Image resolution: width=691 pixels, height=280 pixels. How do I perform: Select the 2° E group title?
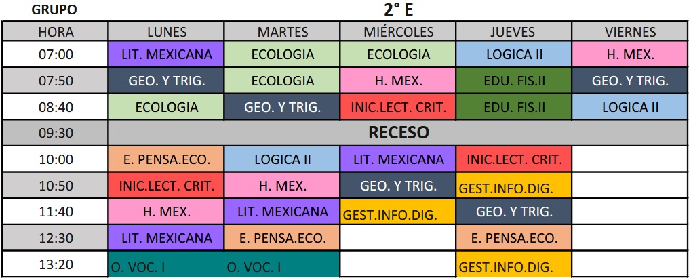click(398, 10)
